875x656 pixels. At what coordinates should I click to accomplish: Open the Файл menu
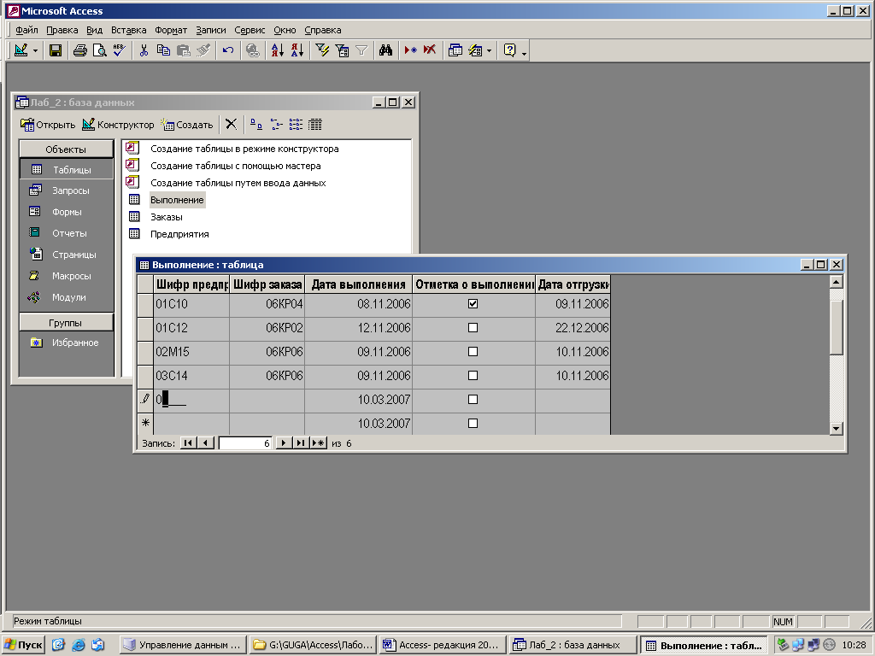(26, 30)
